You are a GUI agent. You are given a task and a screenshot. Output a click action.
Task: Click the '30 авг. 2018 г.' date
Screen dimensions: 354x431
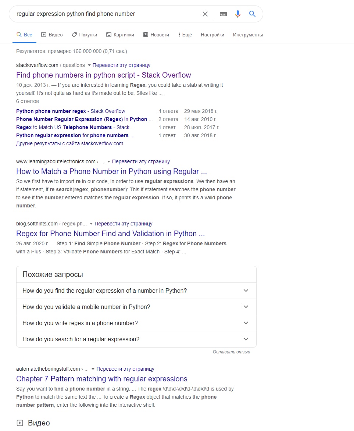[x=200, y=135]
